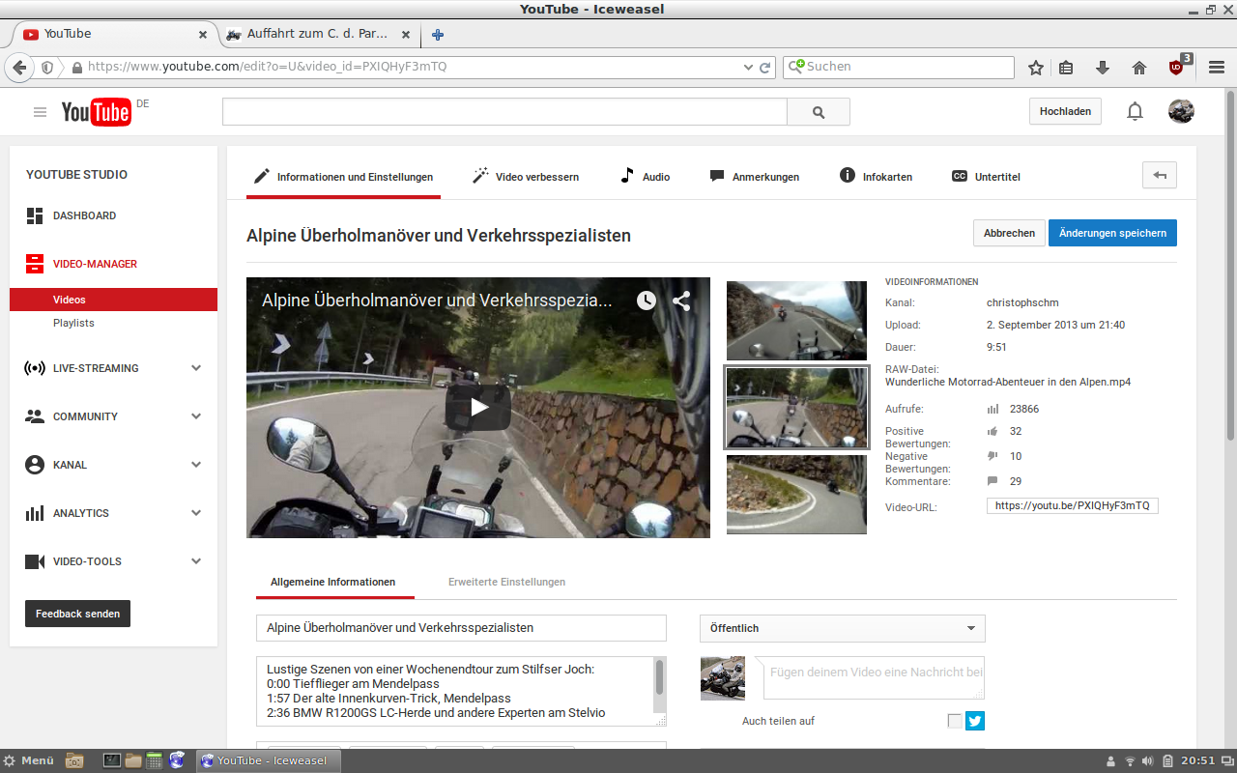
Task: Click the notifications bell icon
Action: (x=1135, y=112)
